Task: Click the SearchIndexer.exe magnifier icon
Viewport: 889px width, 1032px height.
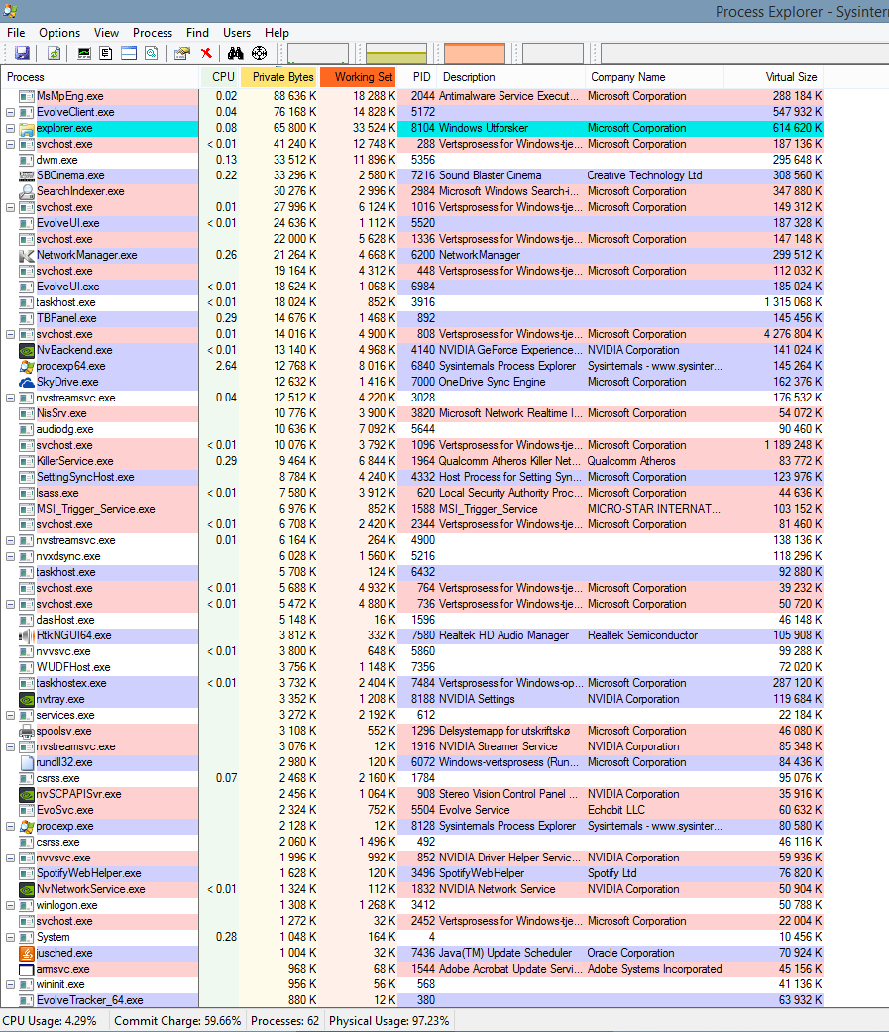Action: (x=27, y=191)
